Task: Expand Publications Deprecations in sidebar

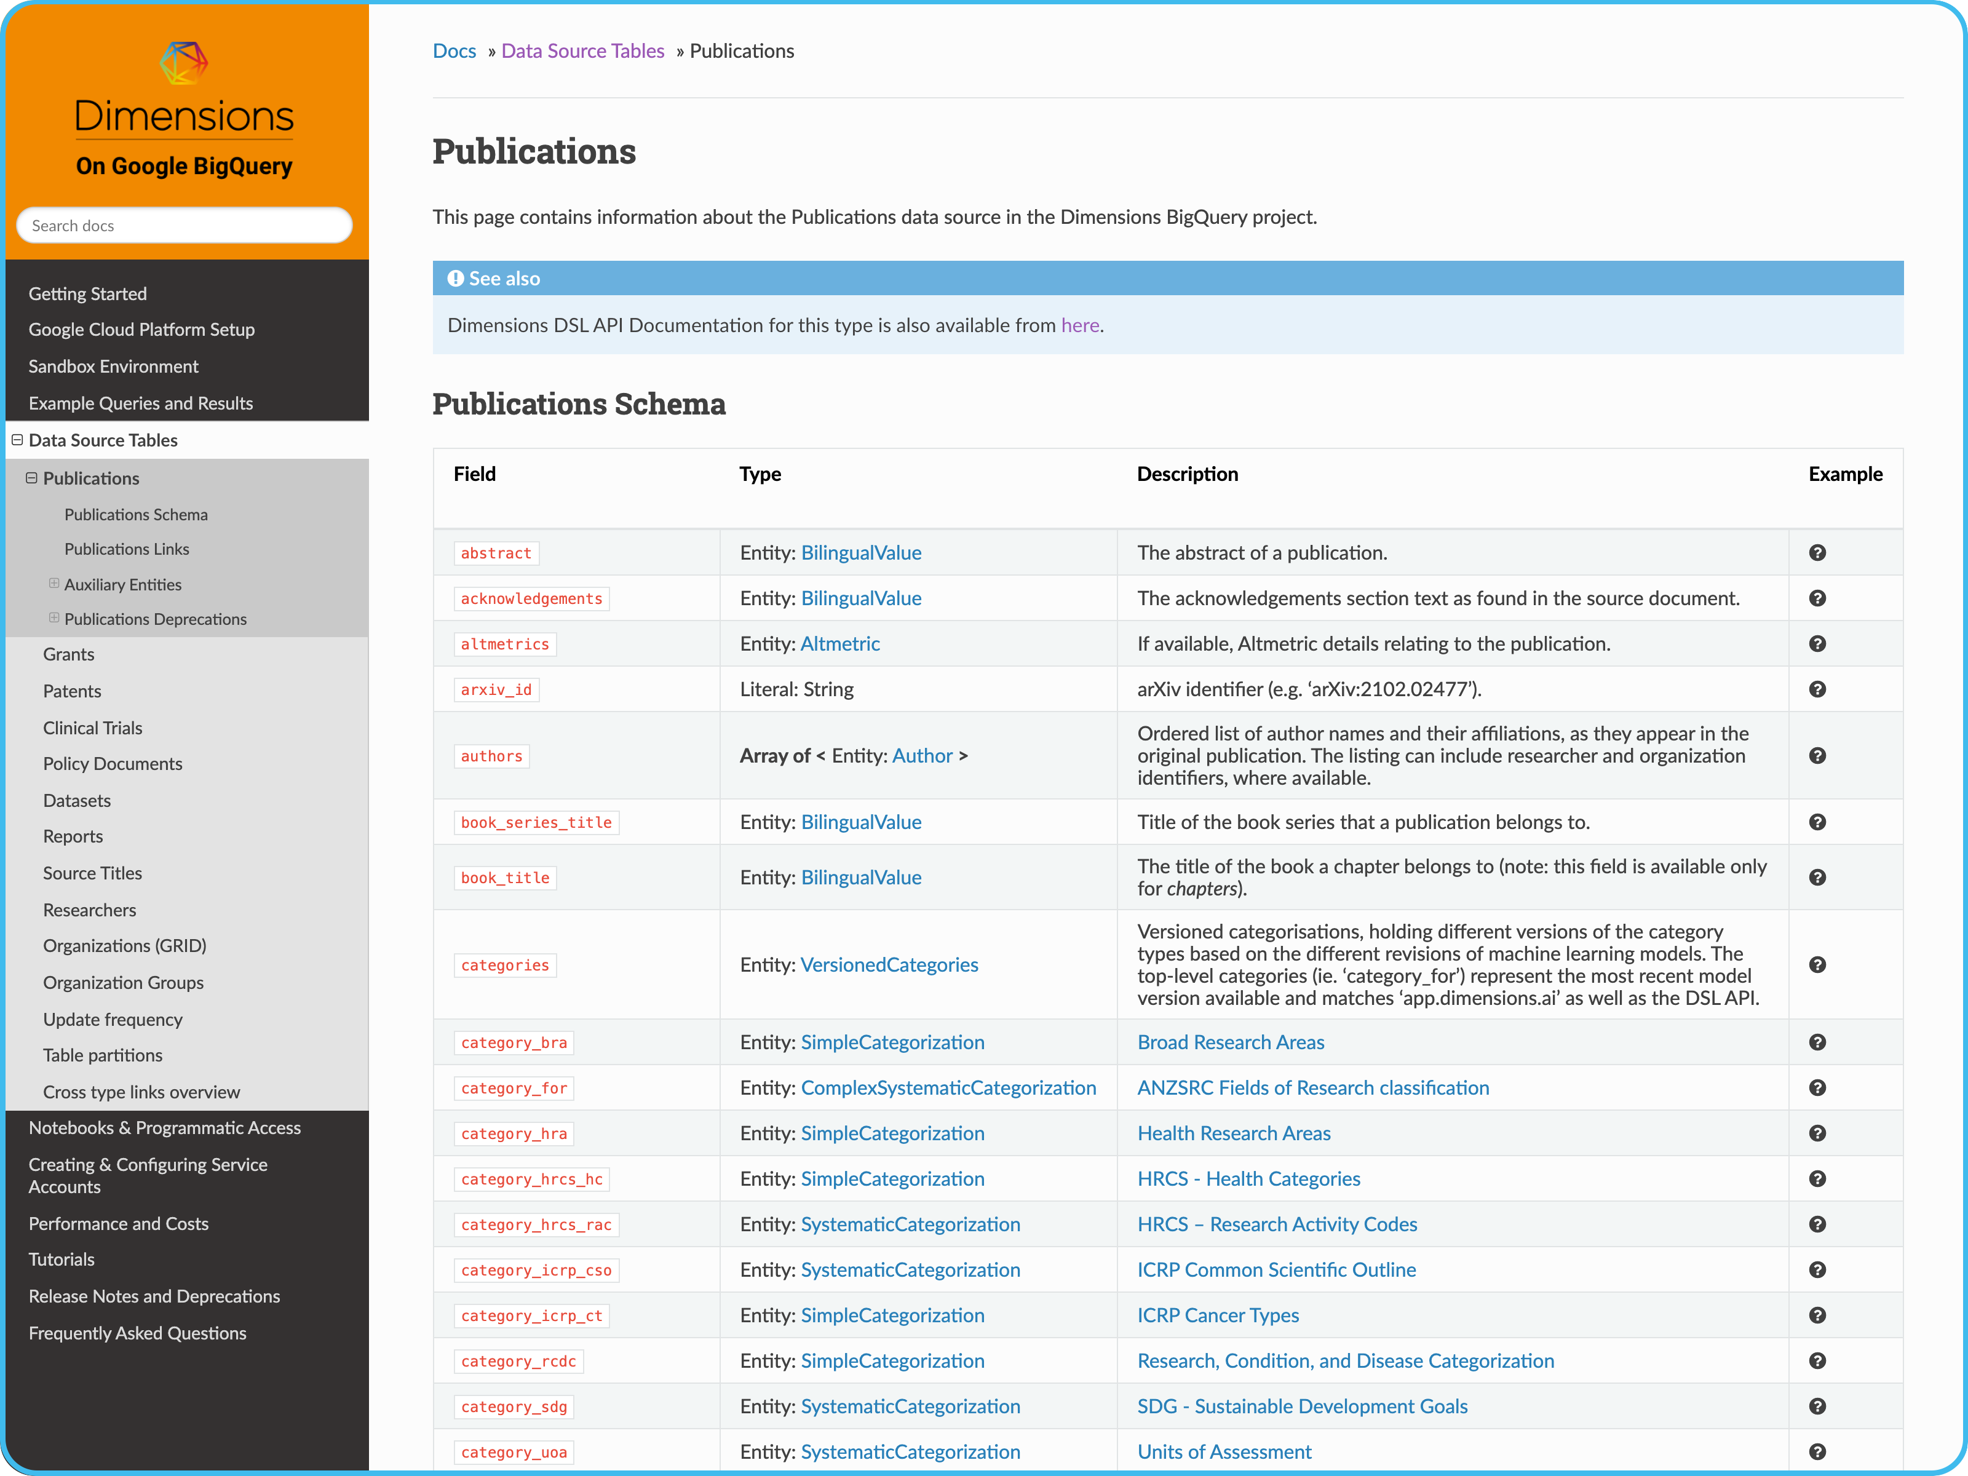Action: [x=54, y=617]
